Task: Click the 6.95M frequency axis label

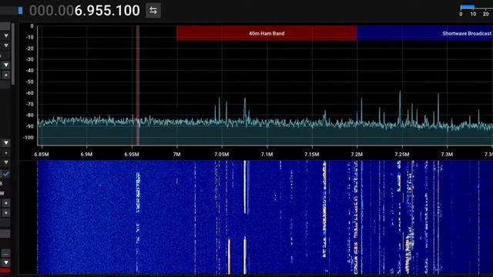Action: 132,155
